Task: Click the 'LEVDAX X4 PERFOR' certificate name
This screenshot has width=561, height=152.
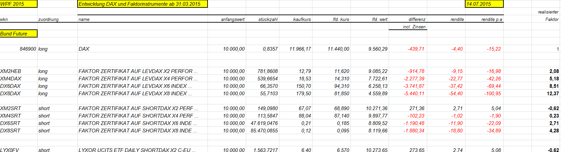Action: click(138, 79)
